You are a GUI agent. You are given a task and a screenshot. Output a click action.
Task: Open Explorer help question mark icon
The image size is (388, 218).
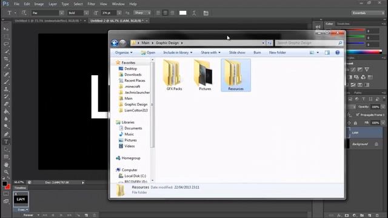337,53
